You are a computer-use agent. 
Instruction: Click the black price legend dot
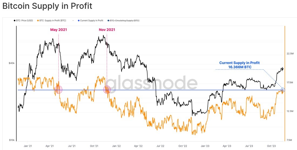pyautogui.click(x=14, y=21)
